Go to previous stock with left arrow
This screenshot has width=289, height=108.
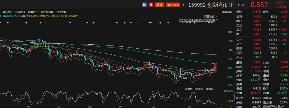click(183, 5)
